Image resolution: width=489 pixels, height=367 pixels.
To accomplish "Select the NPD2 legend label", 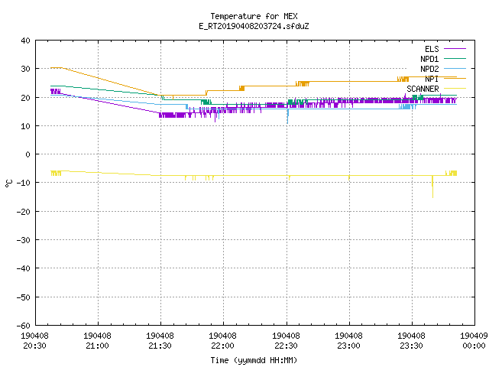I will pos(429,69).
